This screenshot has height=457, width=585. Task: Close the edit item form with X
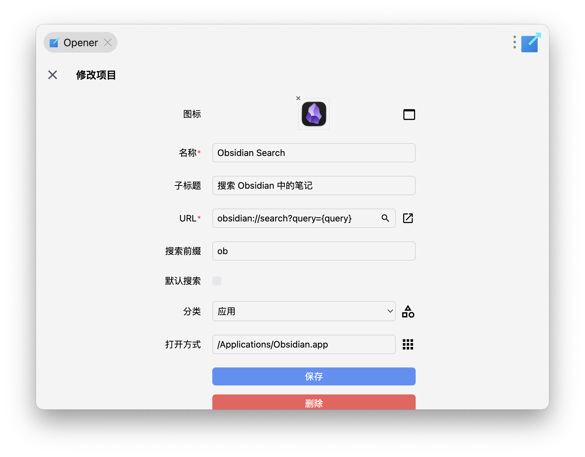click(x=53, y=75)
